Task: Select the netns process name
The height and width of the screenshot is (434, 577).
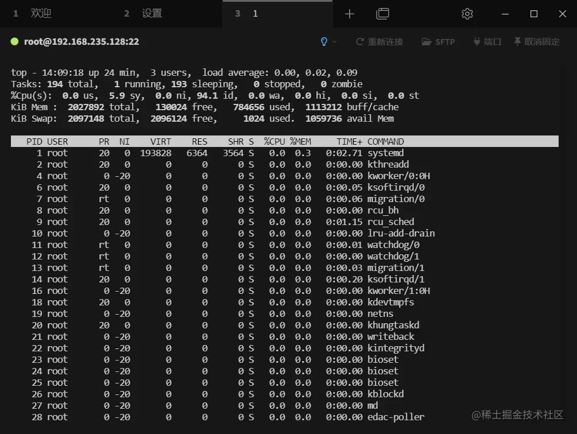Action: tap(381, 313)
